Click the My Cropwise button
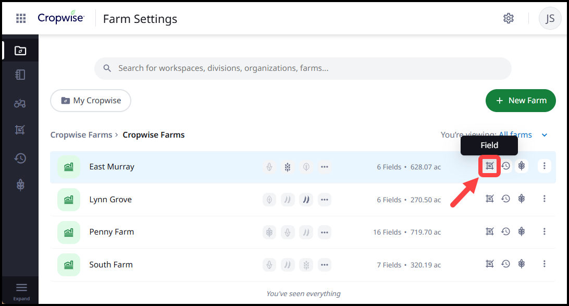This screenshot has width=569, height=306. pos(91,101)
